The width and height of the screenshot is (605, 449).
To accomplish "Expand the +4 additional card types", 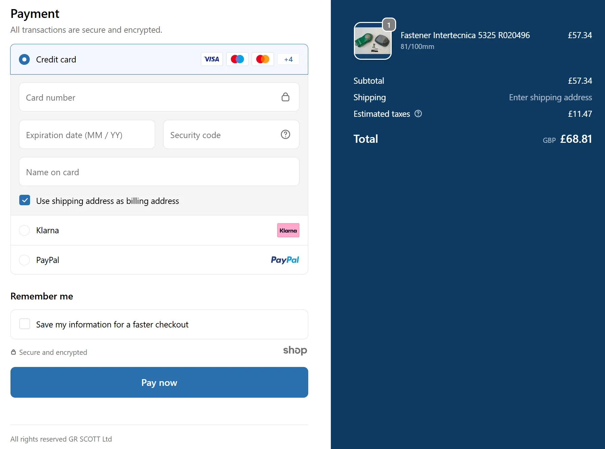I will pyautogui.click(x=288, y=59).
